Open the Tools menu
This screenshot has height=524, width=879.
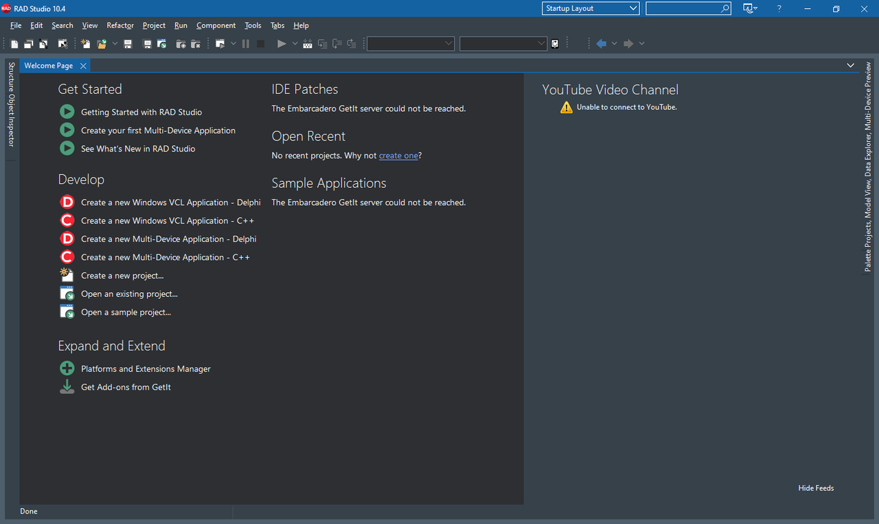click(253, 25)
